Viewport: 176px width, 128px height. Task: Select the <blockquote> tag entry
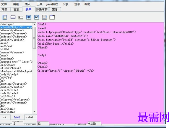click(16, 71)
